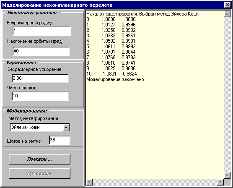The width and height of the screenshot is (233, 188).
Task: Click the value 1.0502 in row 4
Action: pos(109,41)
